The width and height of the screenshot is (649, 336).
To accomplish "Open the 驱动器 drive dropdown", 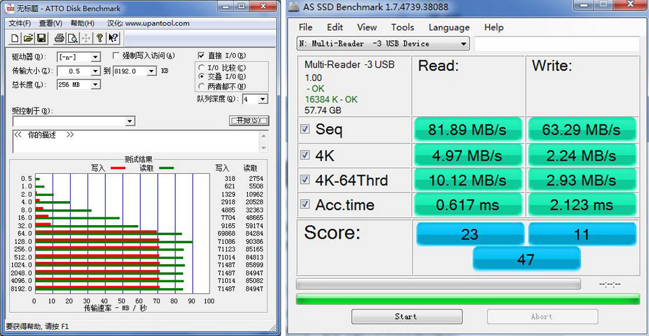I will 95,57.
